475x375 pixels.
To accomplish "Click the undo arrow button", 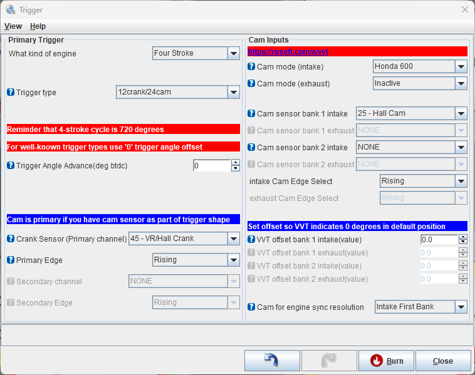I will (272, 361).
